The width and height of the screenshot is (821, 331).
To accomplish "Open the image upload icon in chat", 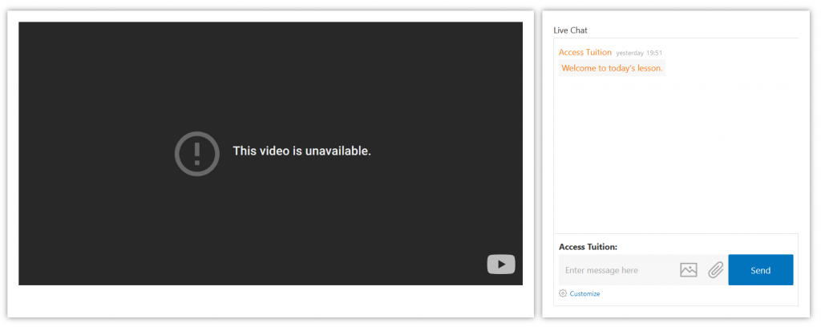I will pos(689,270).
